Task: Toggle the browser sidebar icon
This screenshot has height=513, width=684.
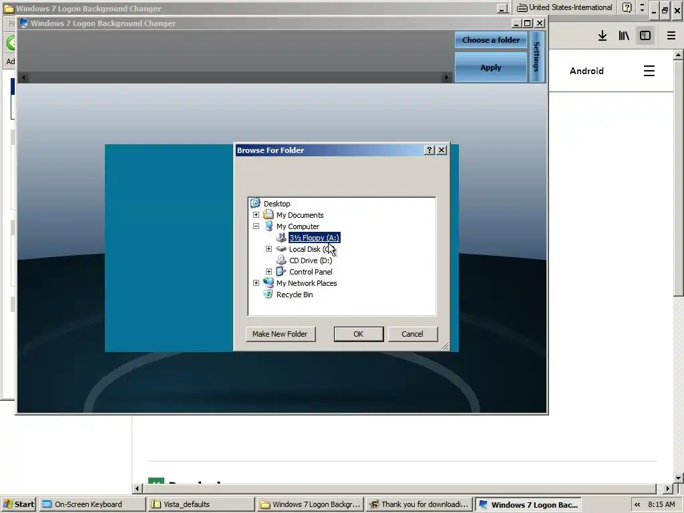Action: tap(645, 36)
